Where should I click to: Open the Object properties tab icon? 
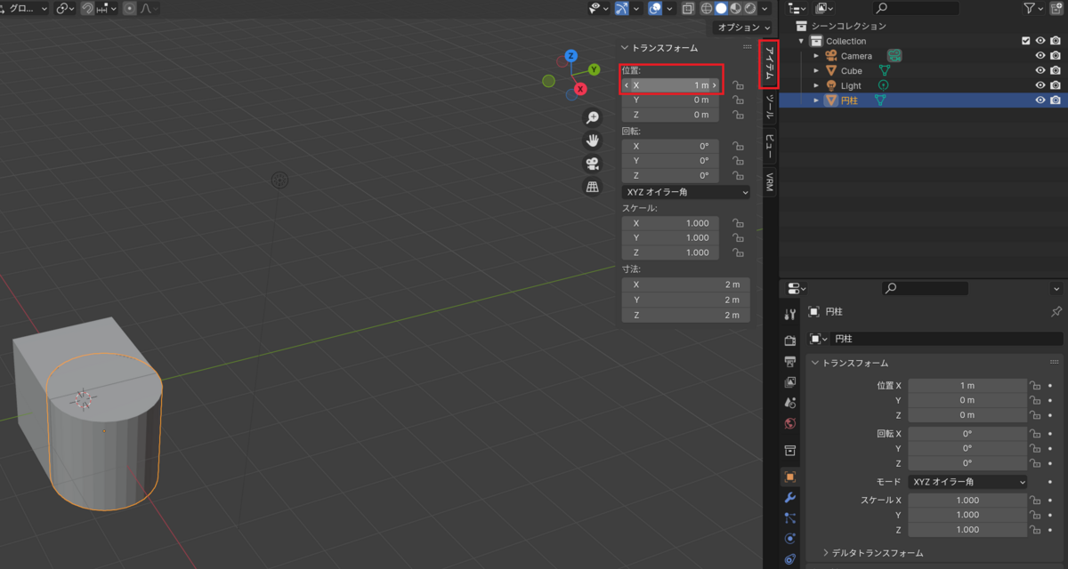pos(789,477)
